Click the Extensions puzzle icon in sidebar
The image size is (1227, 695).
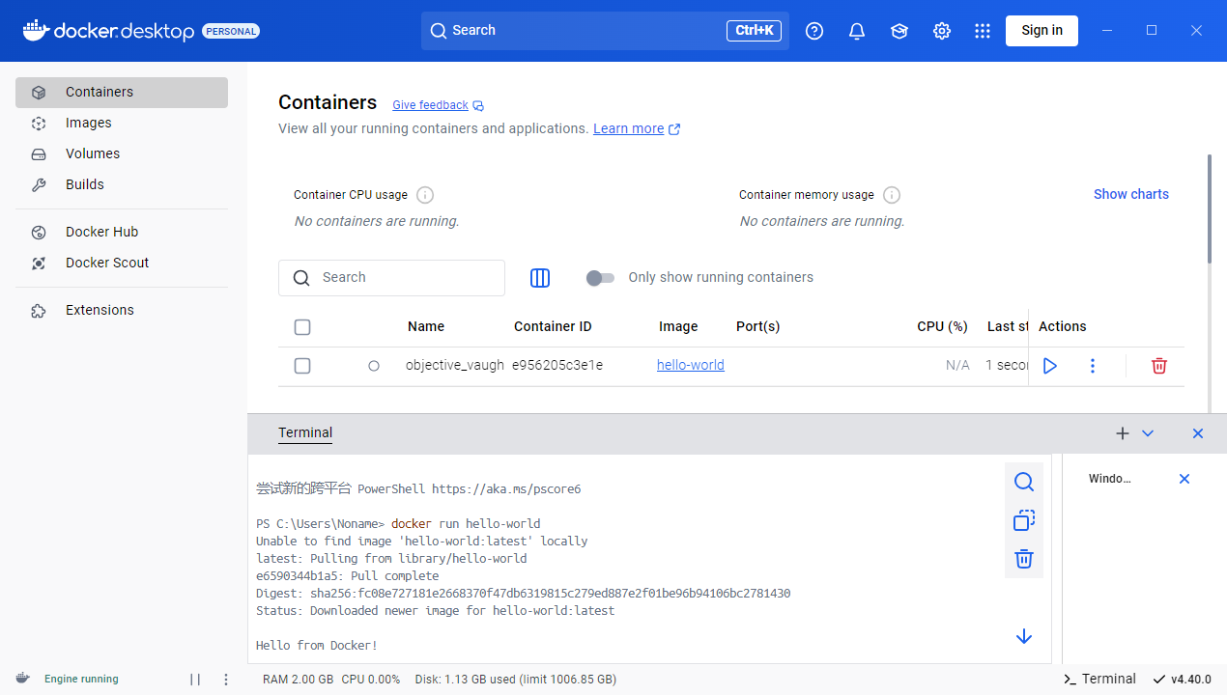click(39, 311)
